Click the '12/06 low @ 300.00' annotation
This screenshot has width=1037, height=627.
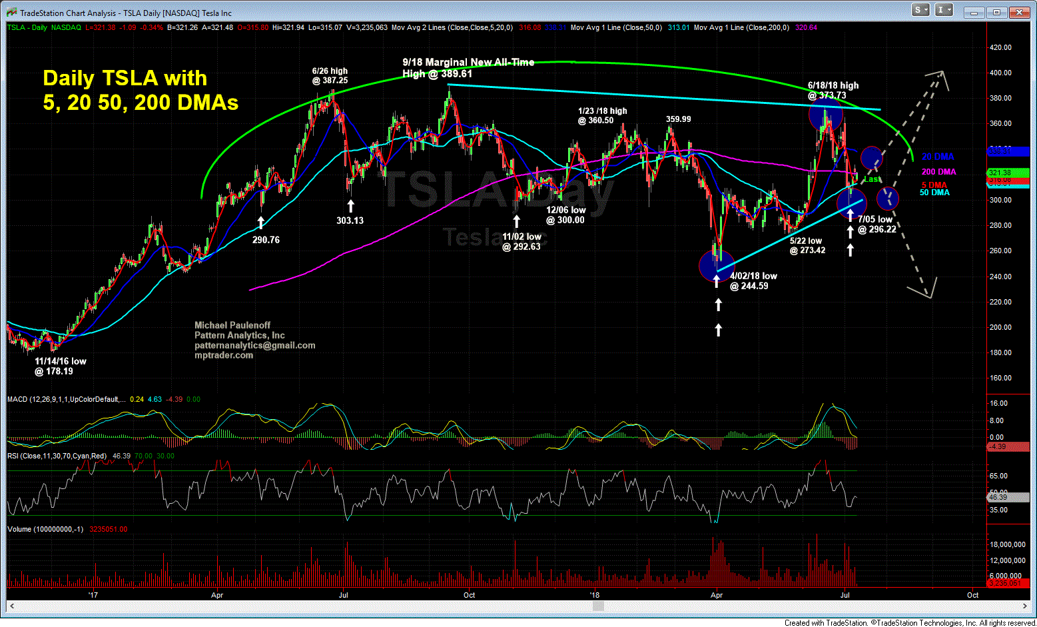pos(565,215)
